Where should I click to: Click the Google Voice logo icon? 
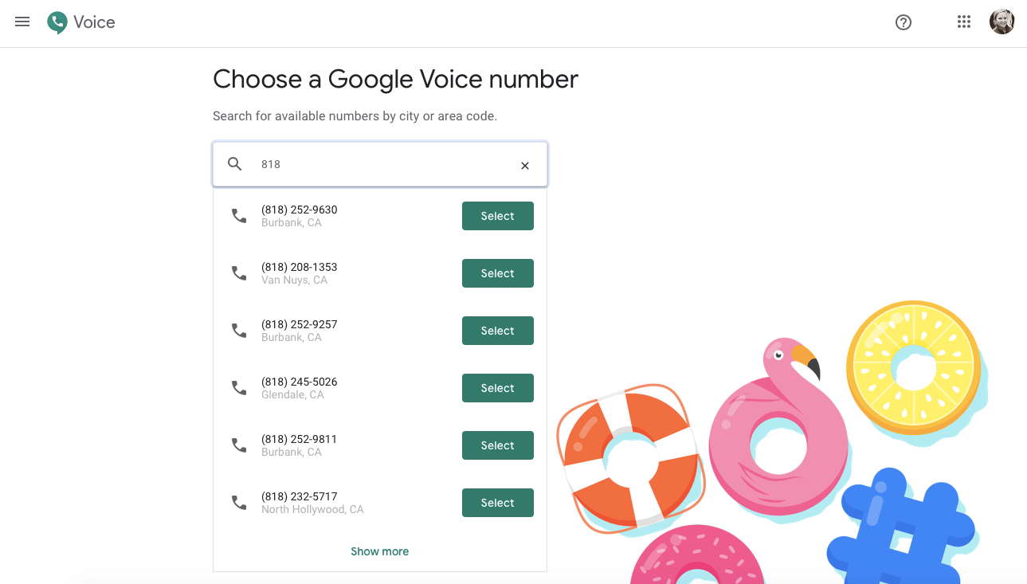57,22
